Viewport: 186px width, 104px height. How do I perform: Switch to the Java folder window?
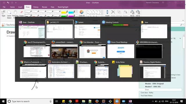coord(154,29)
